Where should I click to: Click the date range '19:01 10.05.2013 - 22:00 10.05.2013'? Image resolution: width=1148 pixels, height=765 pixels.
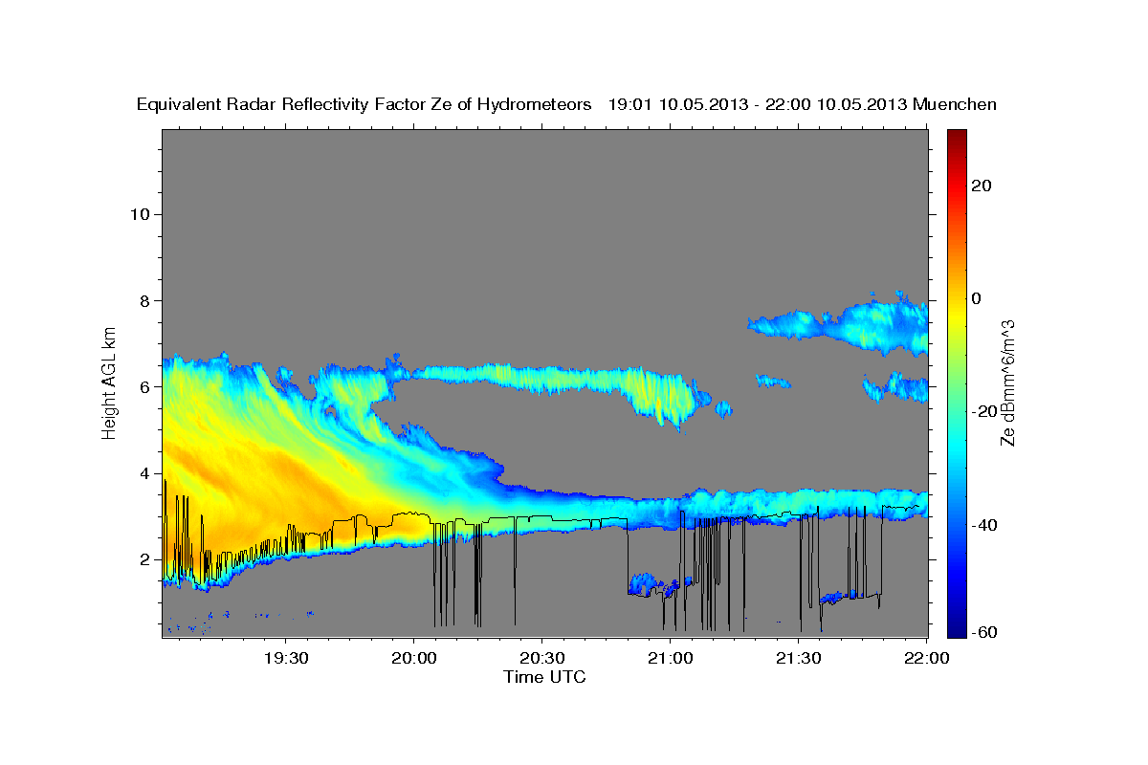click(758, 105)
